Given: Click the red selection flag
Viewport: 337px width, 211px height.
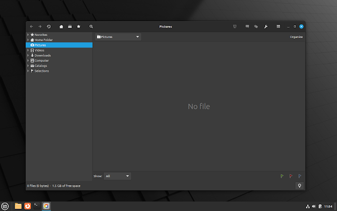Looking at the screenshot, I should click(x=291, y=176).
